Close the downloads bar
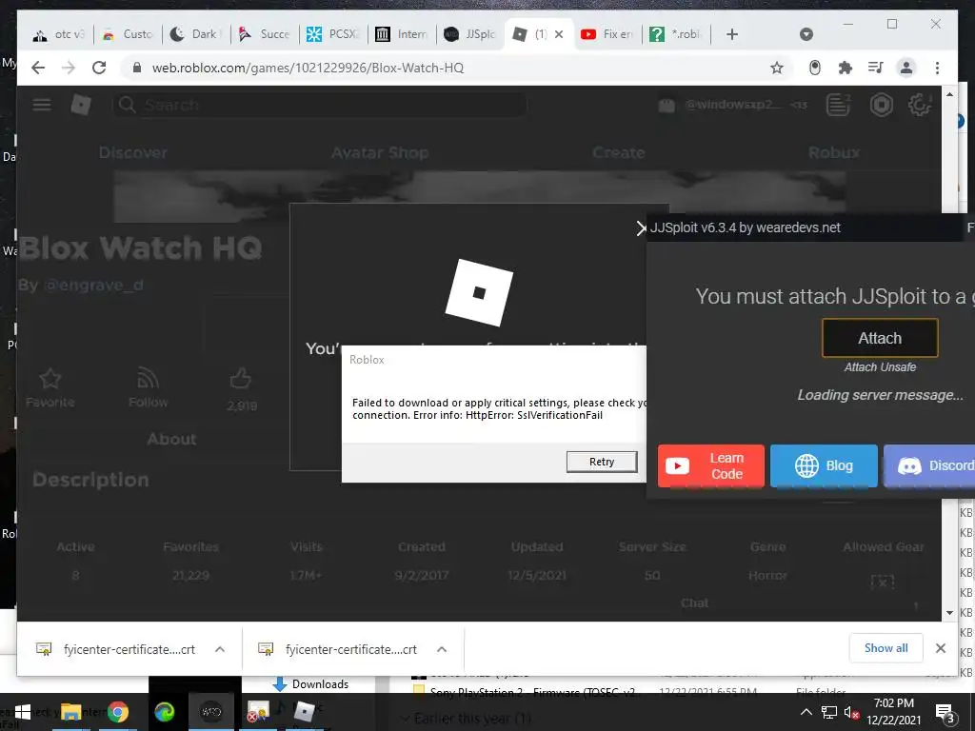 (x=941, y=648)
